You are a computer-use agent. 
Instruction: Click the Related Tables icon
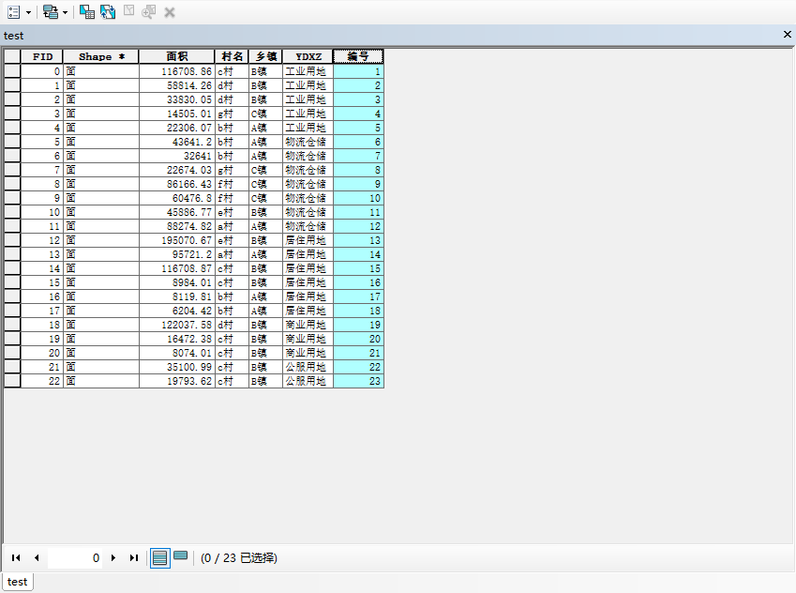coord(50,12)
